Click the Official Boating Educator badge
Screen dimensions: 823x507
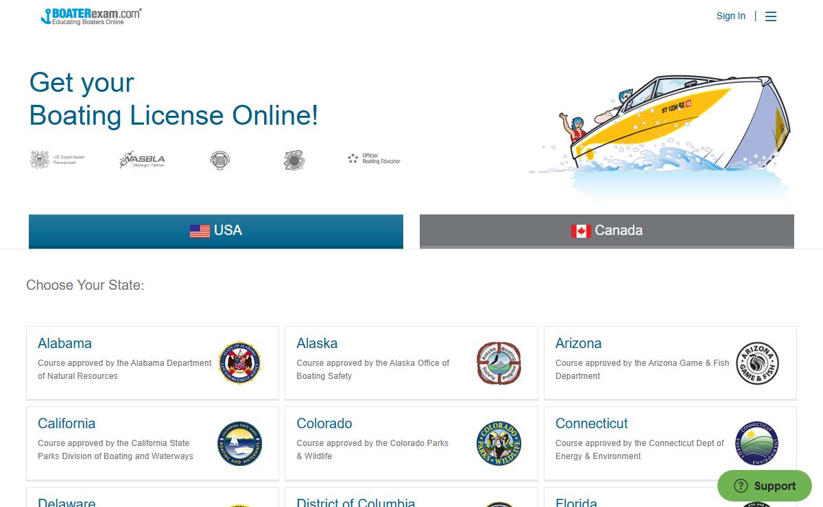point(374,158)
